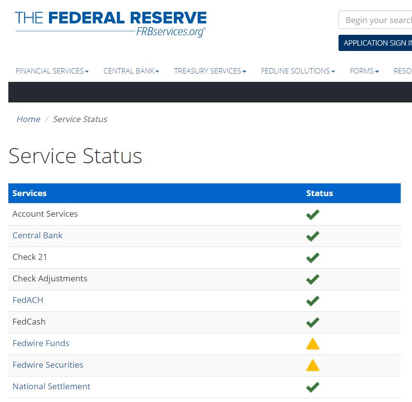Click the FedCash status checkmark icon
The image size is (412, 402).
click(313, 322)
